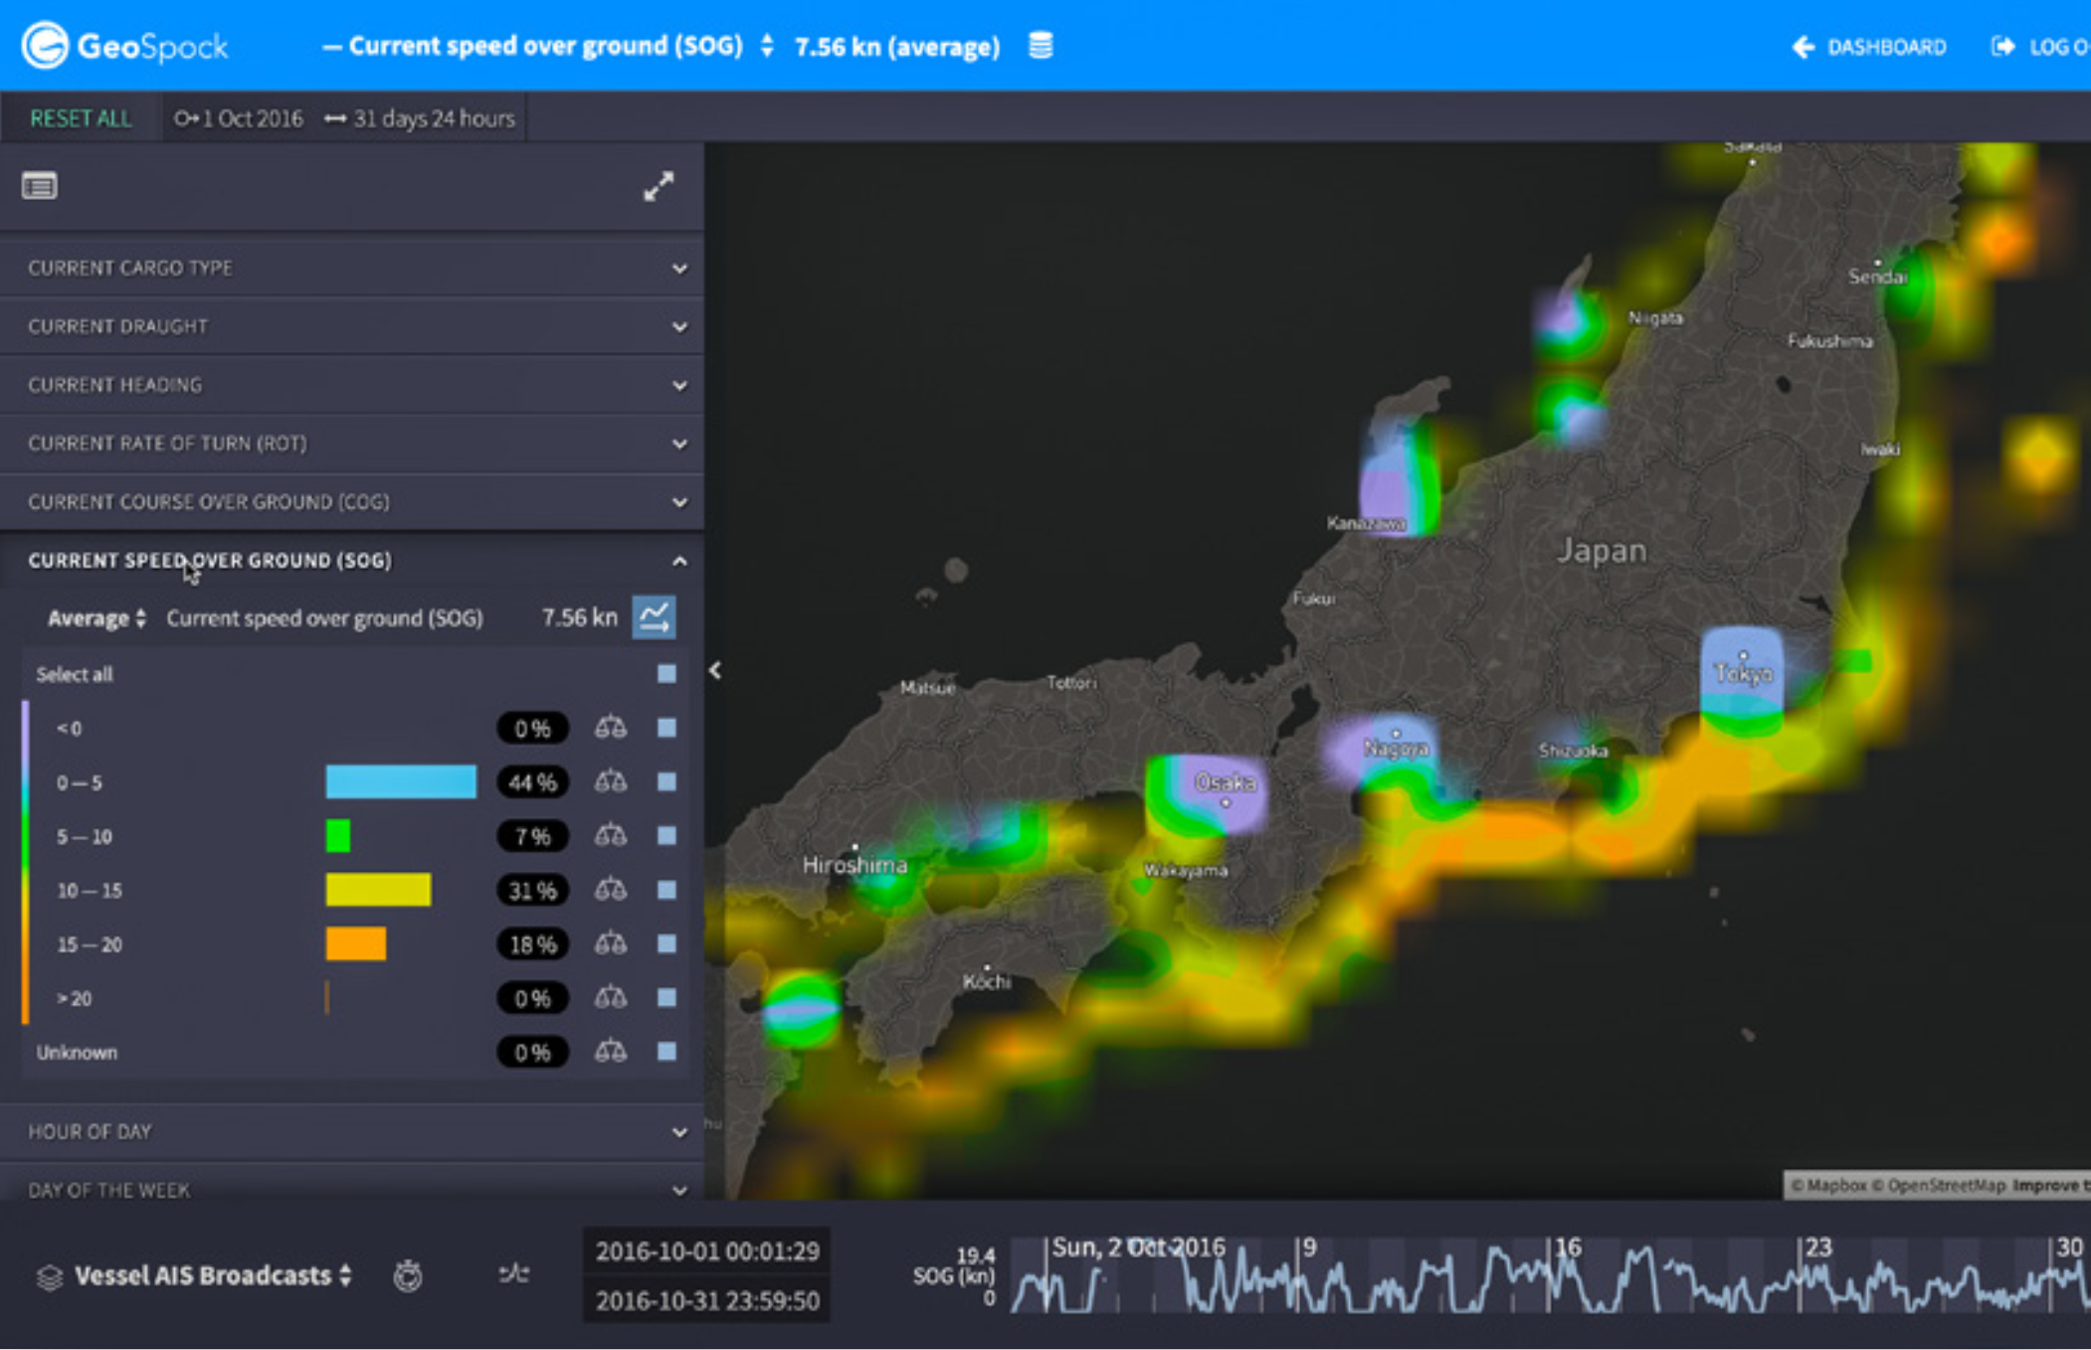Collapse Current Speed Over Ground (SOG) section

[x=352, y=561]
